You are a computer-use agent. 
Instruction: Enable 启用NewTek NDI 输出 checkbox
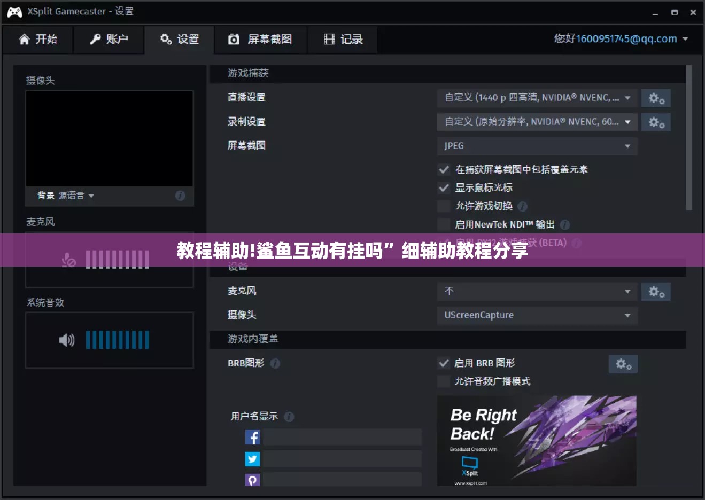(444, 224)
